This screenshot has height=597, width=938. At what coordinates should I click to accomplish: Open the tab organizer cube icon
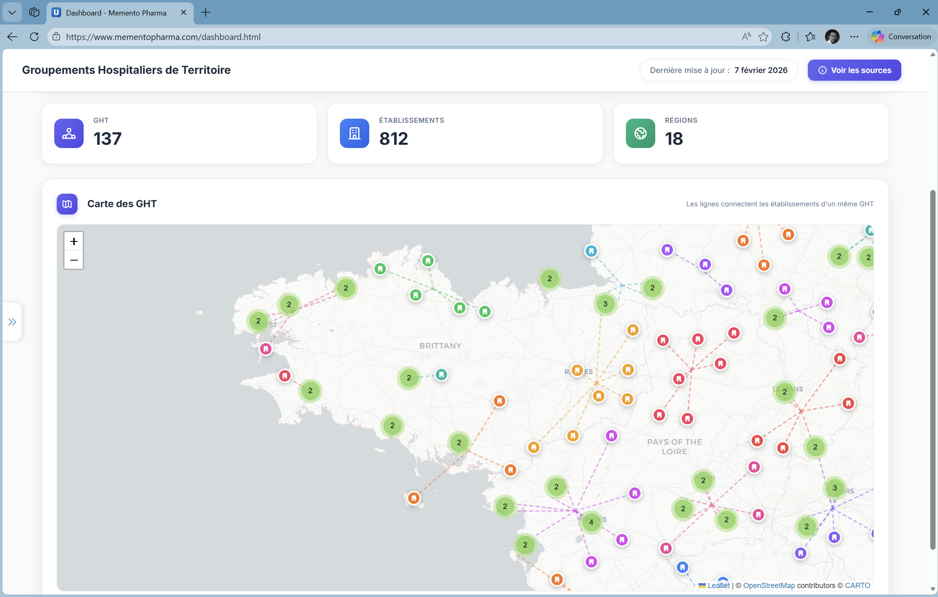34,12
